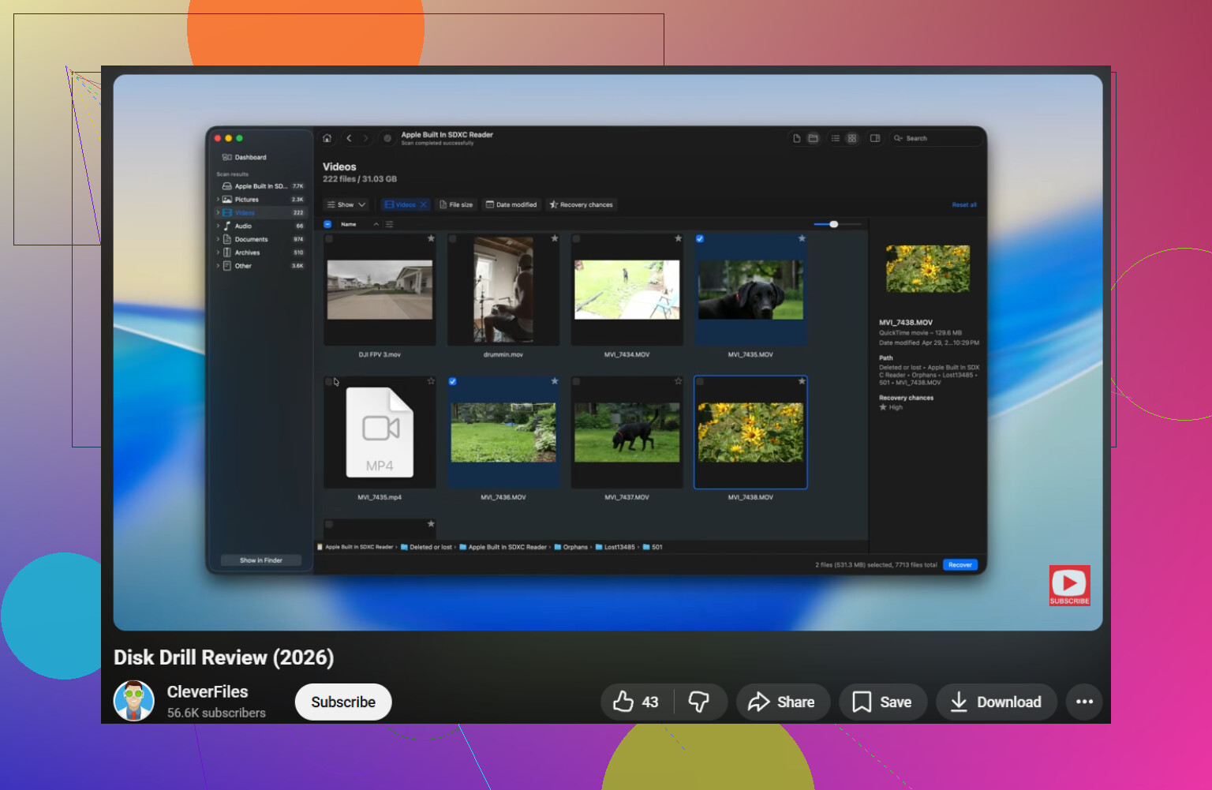The height and width of the screenshot is (790, 1212).
Task: Click star on MVI_7434.MOV tile
Action: 678,238
